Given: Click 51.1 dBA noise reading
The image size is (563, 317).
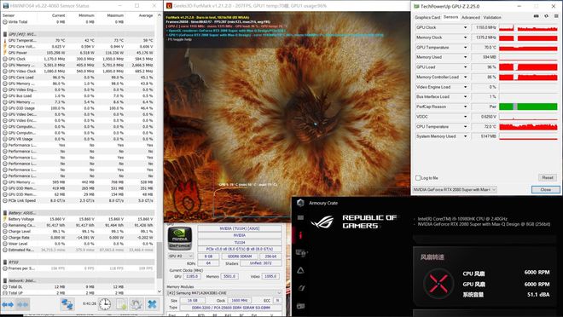Looking at the screenshot, I should [538, 294].
